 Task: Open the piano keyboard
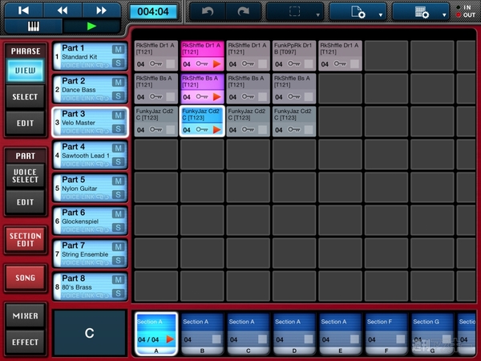click(34, 26)
